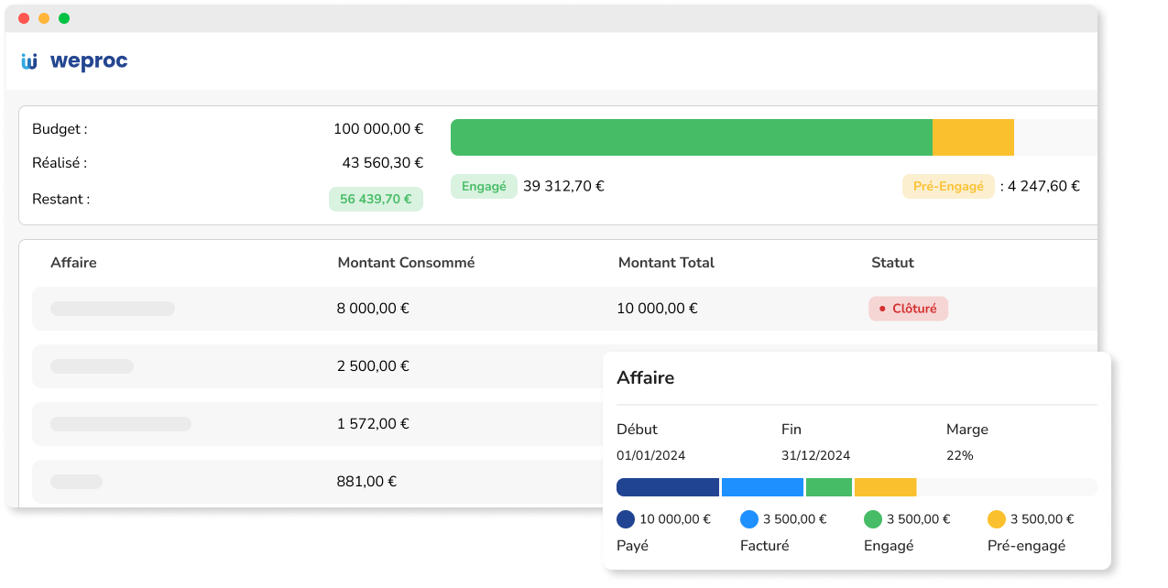Click the green Restant amount 56 439,70 €
Image resolution: width=1168 pixels, height=588 pixels.
coord(376,199)
